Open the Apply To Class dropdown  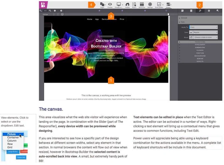(x=204, y=27)
